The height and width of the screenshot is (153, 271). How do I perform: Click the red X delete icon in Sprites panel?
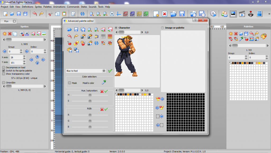click(10, 34)
